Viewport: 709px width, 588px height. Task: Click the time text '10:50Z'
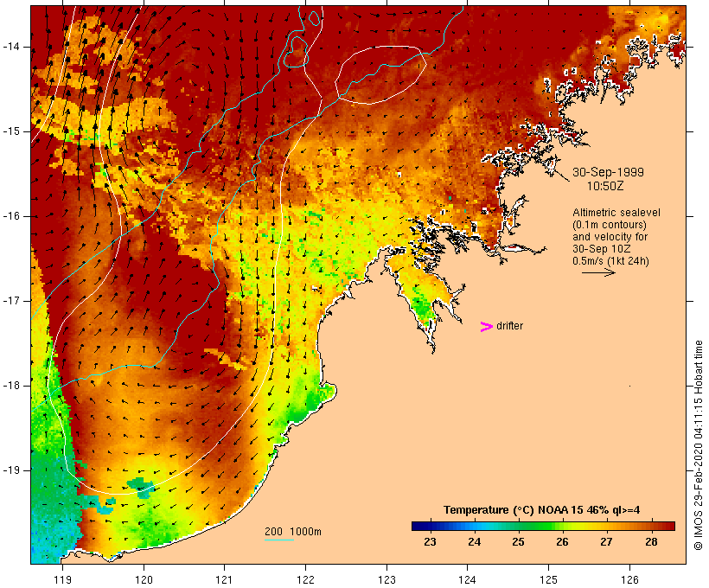point(605,186)
